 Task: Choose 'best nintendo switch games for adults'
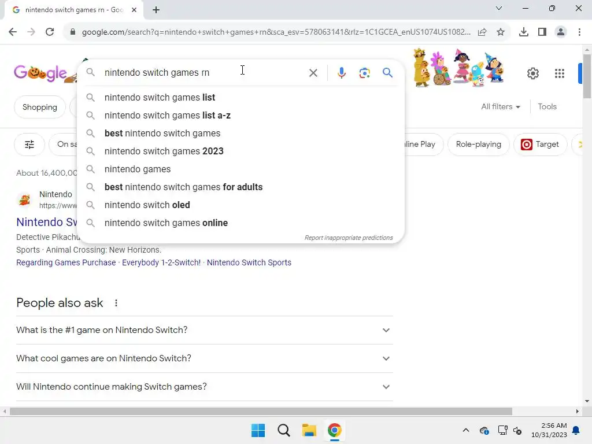[240, 187]
